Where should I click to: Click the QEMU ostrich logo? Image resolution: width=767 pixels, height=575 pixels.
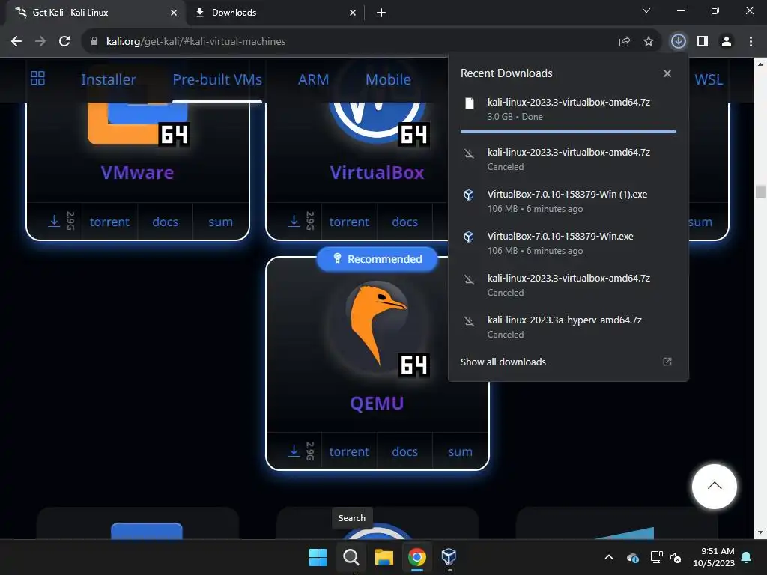pos(378,323)
